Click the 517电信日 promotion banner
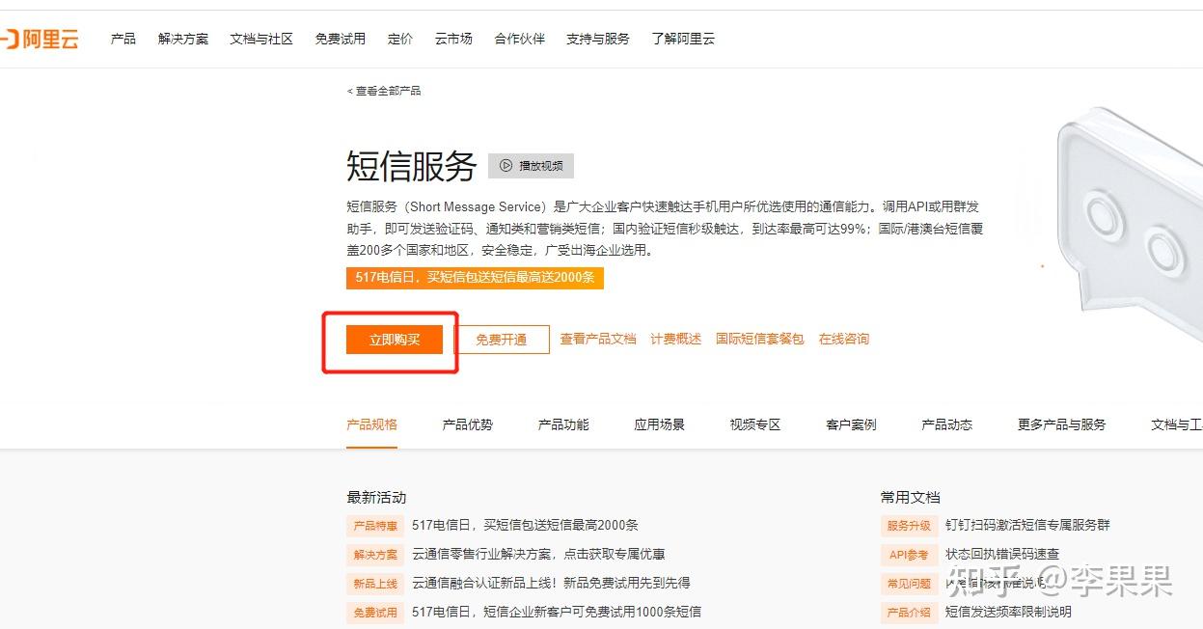The image size is (1203, 629). pos(475,277)
